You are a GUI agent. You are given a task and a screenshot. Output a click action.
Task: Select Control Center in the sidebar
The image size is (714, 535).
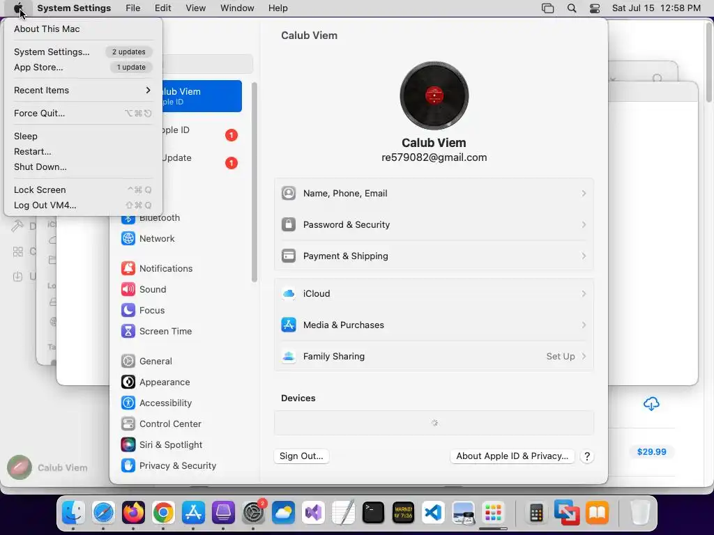pyautogui.click(x=181, y=424)
